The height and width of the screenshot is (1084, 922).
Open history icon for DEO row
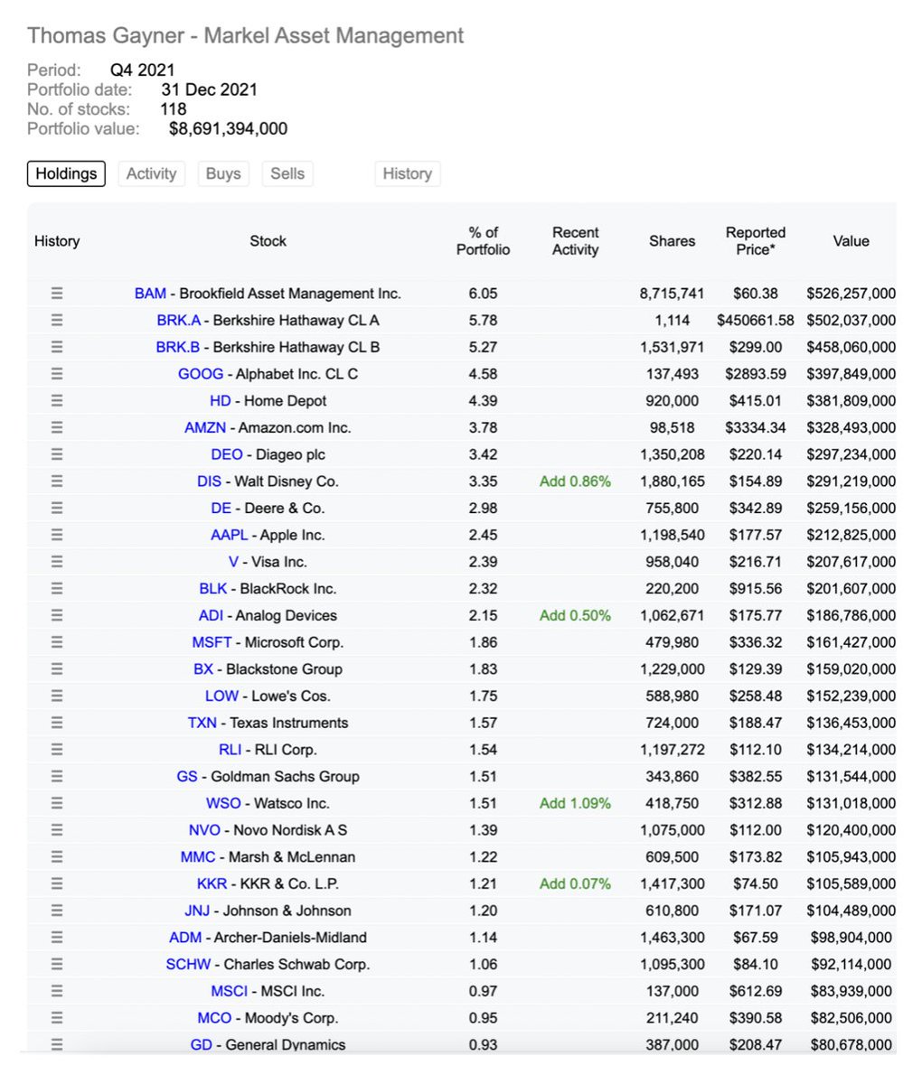[57, 454]
